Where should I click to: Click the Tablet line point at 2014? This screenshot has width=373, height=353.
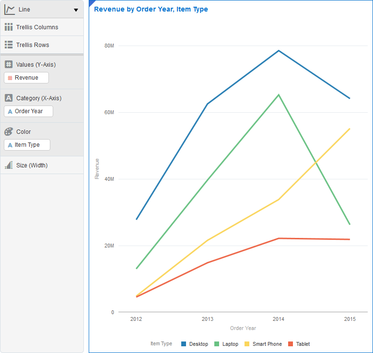[279, 238]
